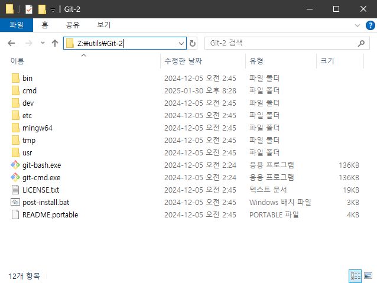The height and width of the screenshot is (283, 377).
Task: Click the folder icon in the address bar
Action: [70, 43]
